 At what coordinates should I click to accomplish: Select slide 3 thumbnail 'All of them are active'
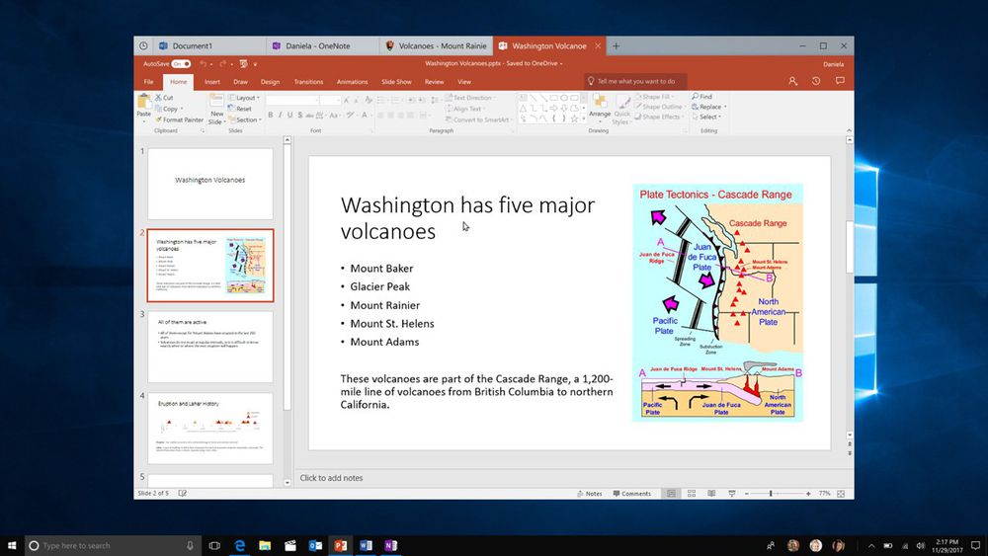(210, 347)
